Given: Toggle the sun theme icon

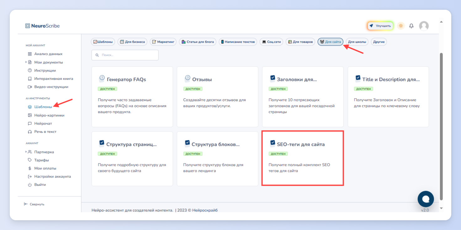Looking at the screenshot, I should pos(400,26).
